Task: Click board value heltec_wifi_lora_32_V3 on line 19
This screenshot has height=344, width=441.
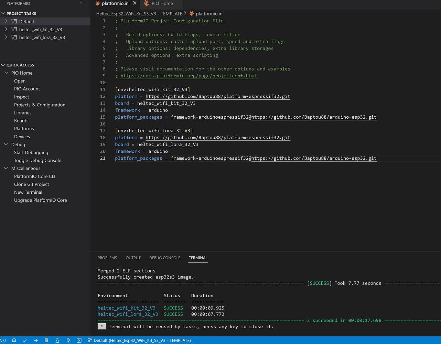Action: pos(168,144)
